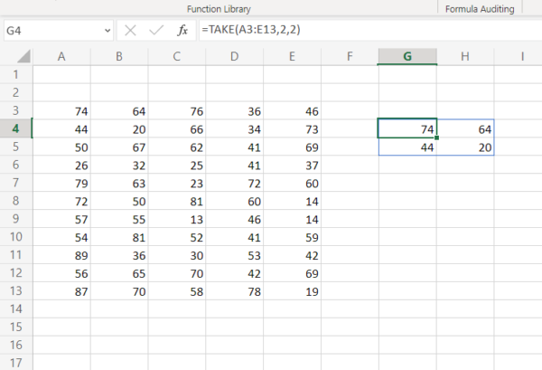
Task: Select row 1 header
Action: tap(16, 74)
